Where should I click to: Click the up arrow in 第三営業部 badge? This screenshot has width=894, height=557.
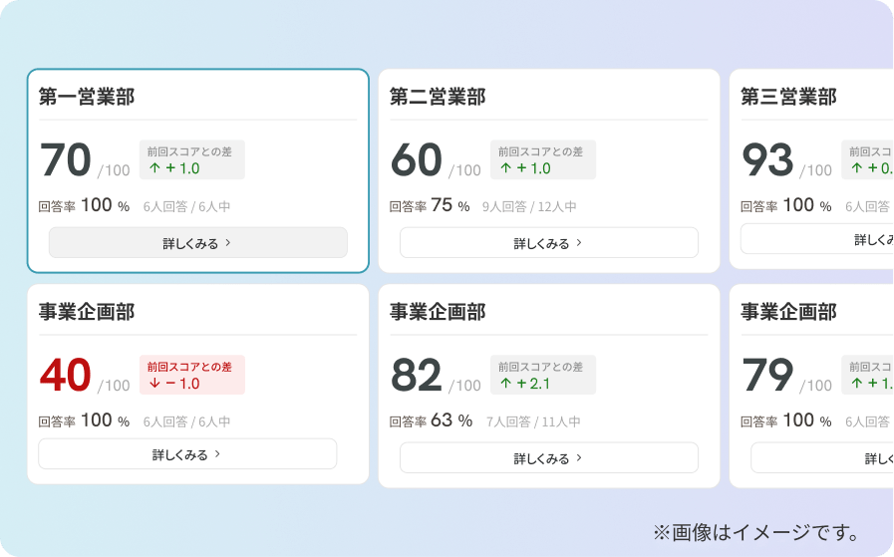click(x=856, y=168)
